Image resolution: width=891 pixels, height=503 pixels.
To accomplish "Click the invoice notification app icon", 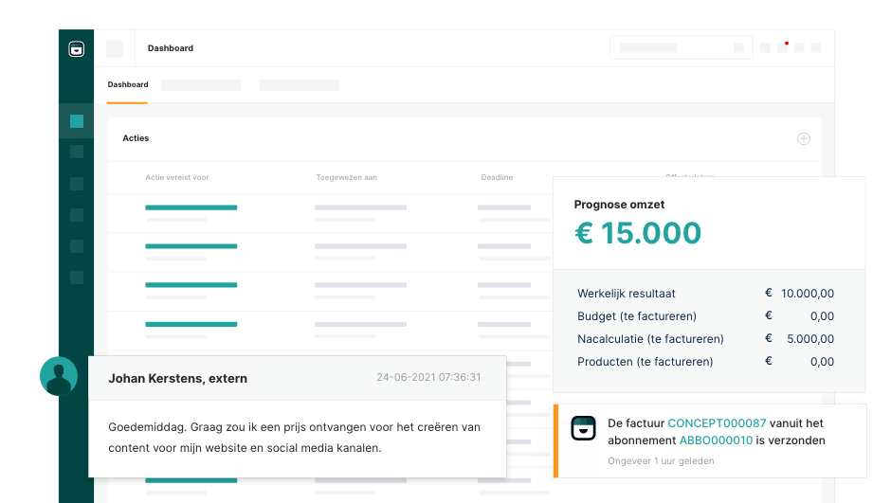I will 584,428.
